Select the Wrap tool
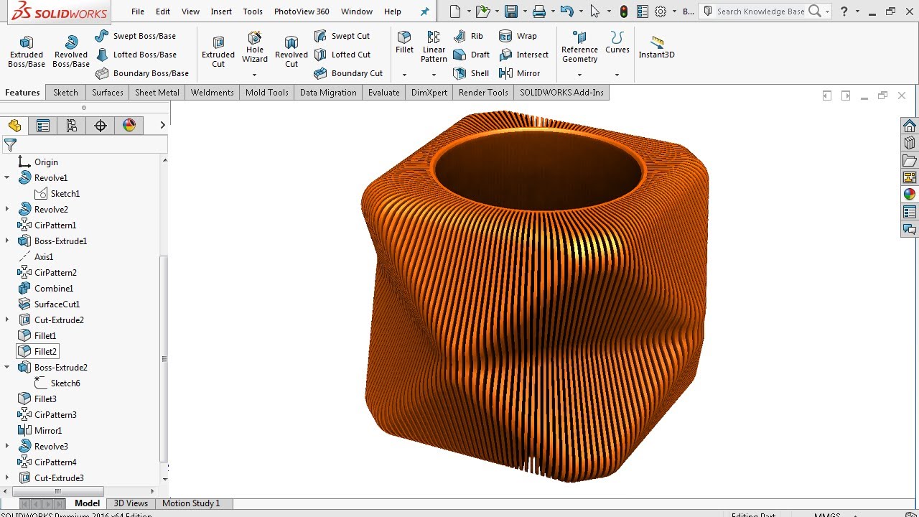Image resolution: width=919 pixels, height=517 pixels. pyautogui.click(x=518, y=36)
